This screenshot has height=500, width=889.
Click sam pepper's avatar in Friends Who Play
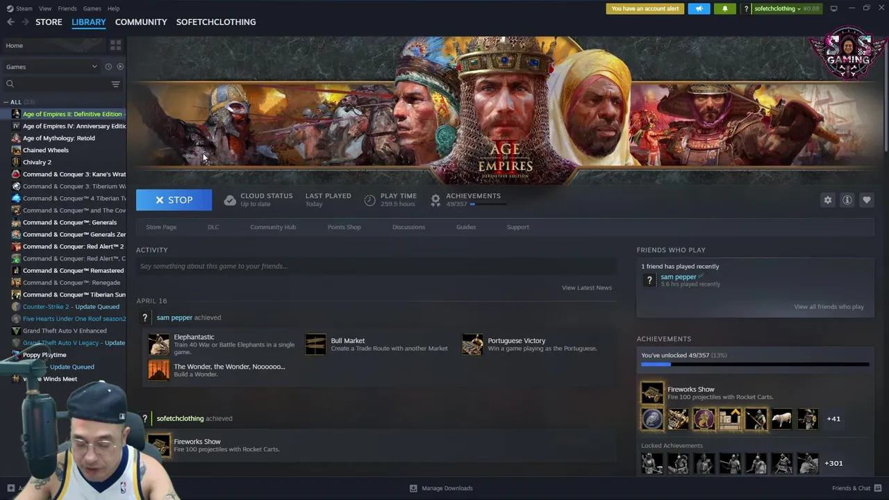[649, 280]
